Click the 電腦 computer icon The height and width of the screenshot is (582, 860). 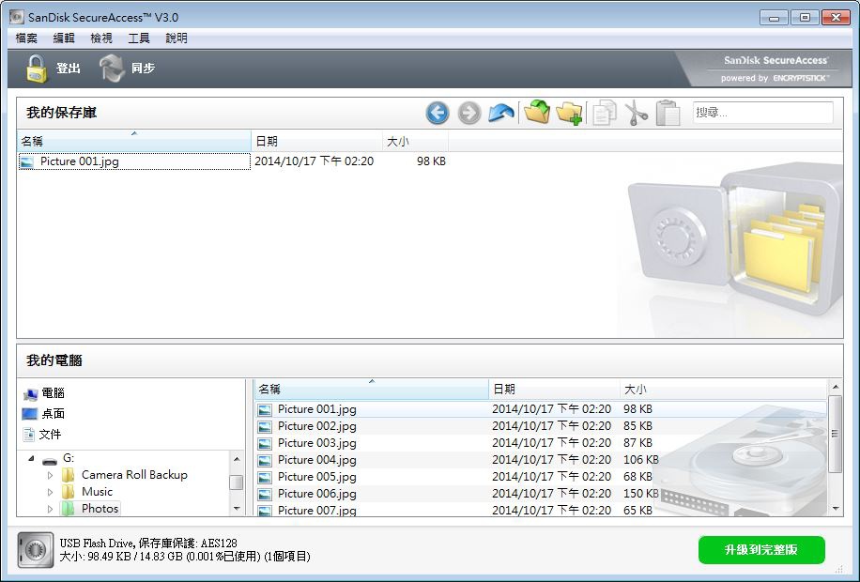pyautogui.click(x=30, y=394)
